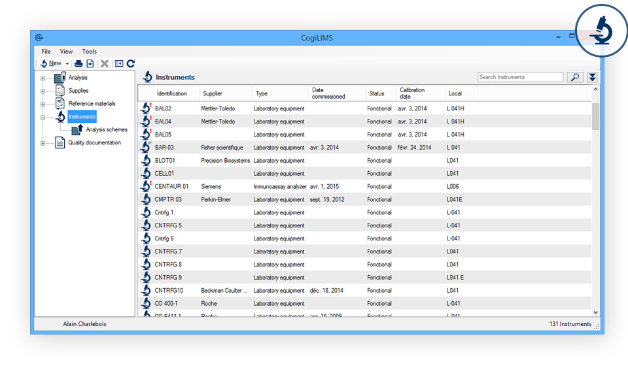Click the Refresh toolbar icon

(131, 63)
